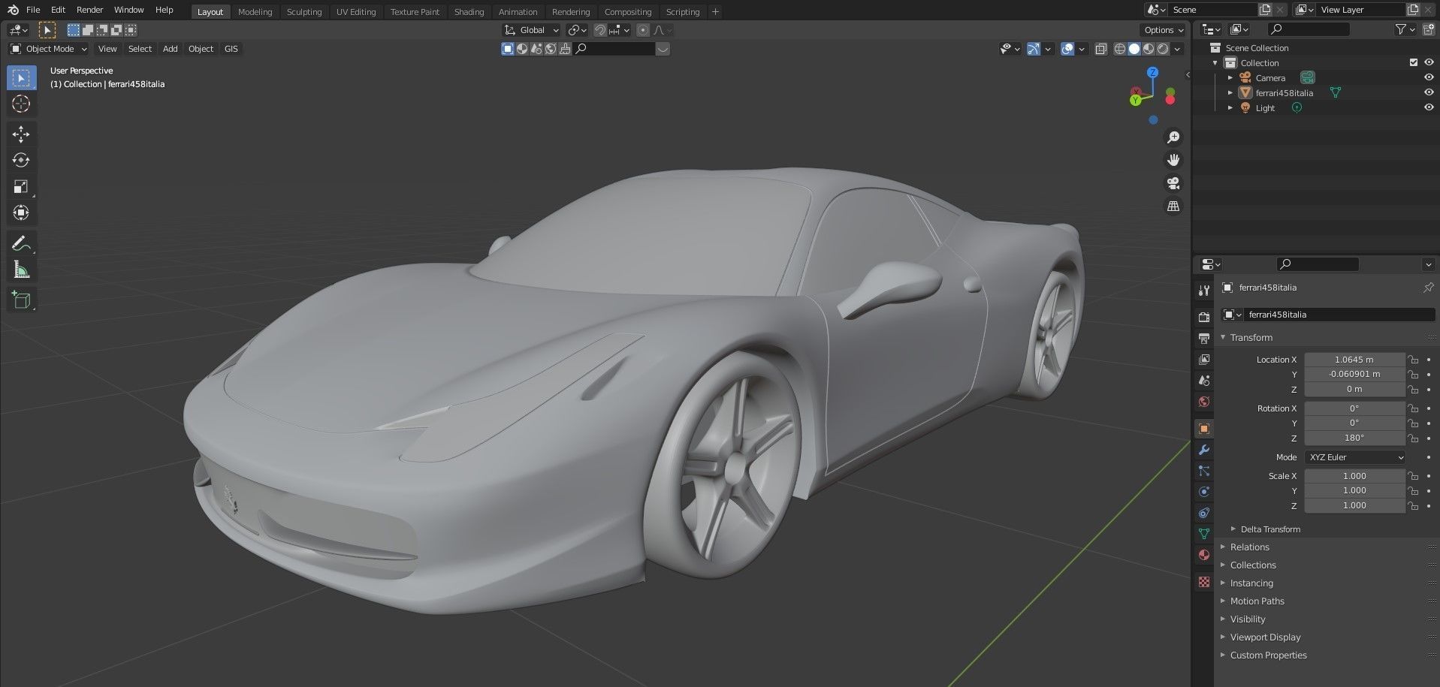Image resolution: width=1440 pixels, height=687 pixels.
Task: Hide the Camera object in outliner
Action: (x=1429, y=77)
